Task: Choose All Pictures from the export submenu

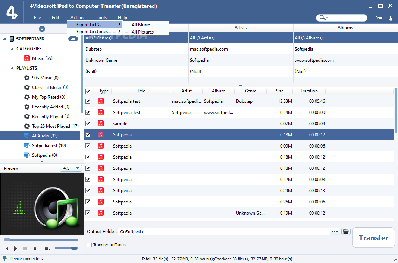Action: pyautogui.click(x=142, y=32)
